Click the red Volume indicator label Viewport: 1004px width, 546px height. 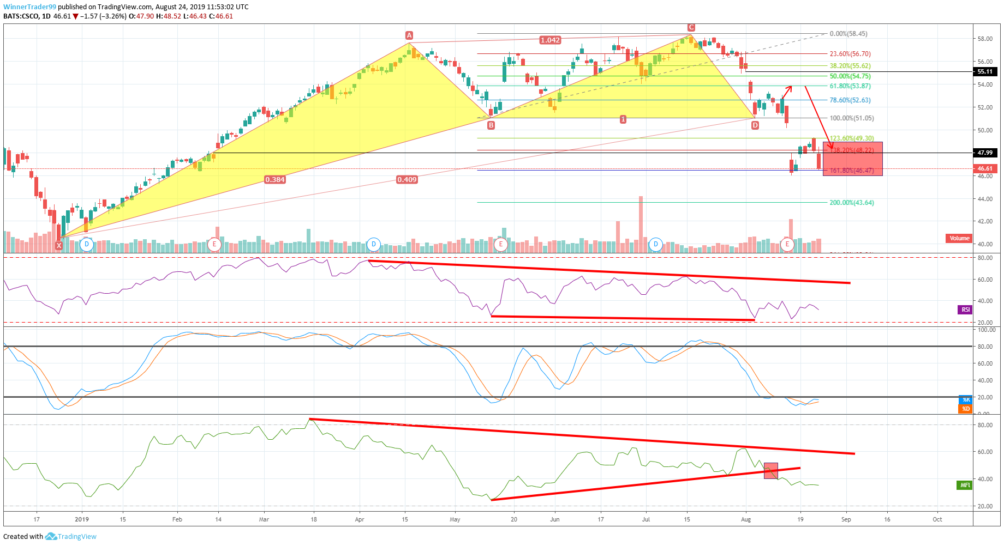[959, 238]
